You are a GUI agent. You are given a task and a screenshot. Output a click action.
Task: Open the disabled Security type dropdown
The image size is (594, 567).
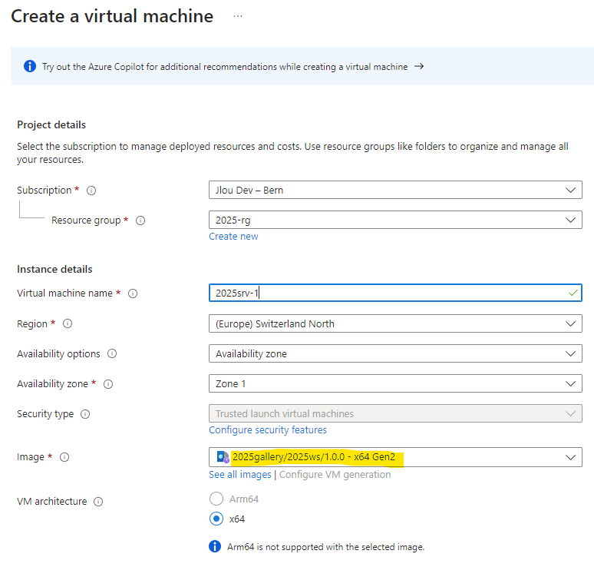click(x=395, y=413)
